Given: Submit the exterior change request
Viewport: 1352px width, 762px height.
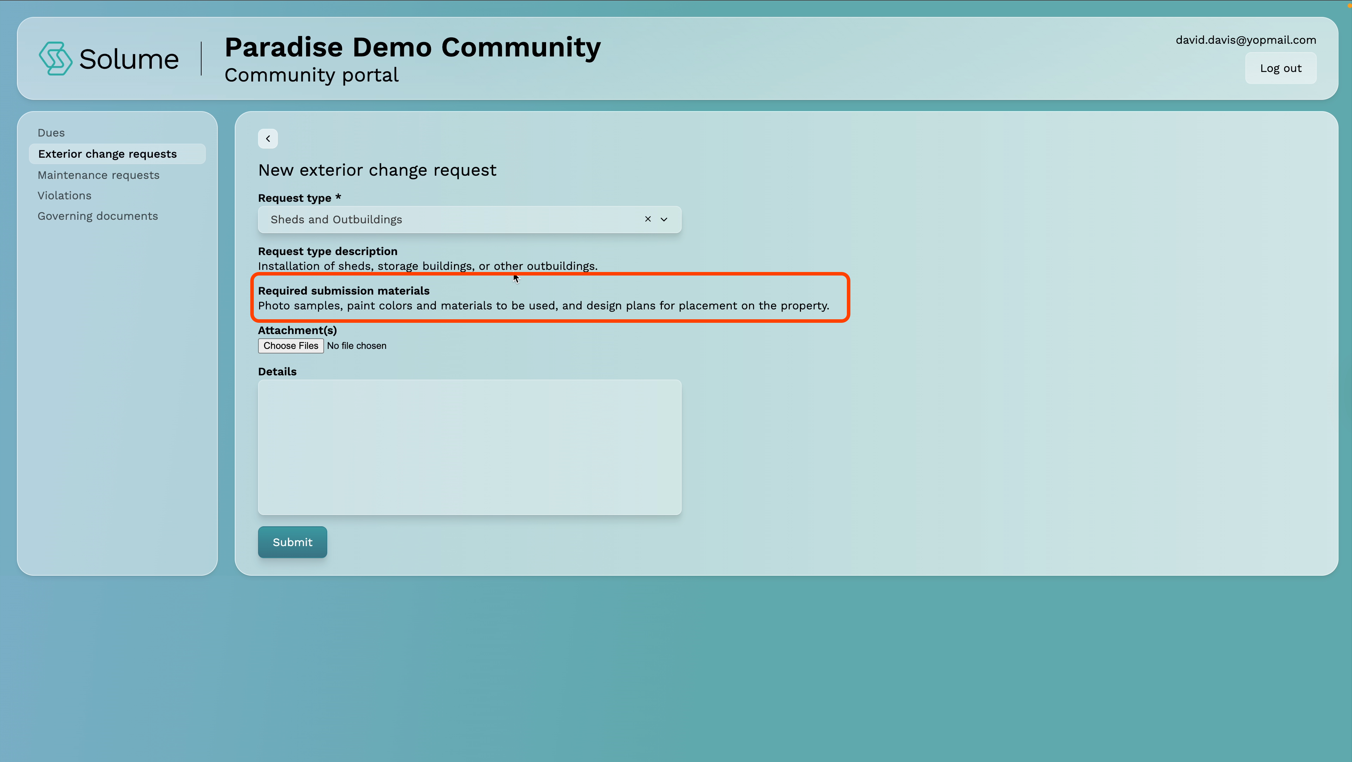Looking at the screenshot, I should (x=292, y=542).
